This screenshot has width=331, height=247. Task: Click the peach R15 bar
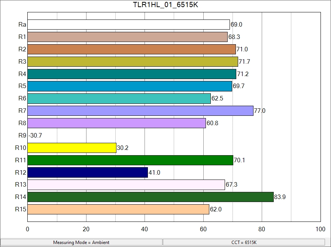coord(118,209)
